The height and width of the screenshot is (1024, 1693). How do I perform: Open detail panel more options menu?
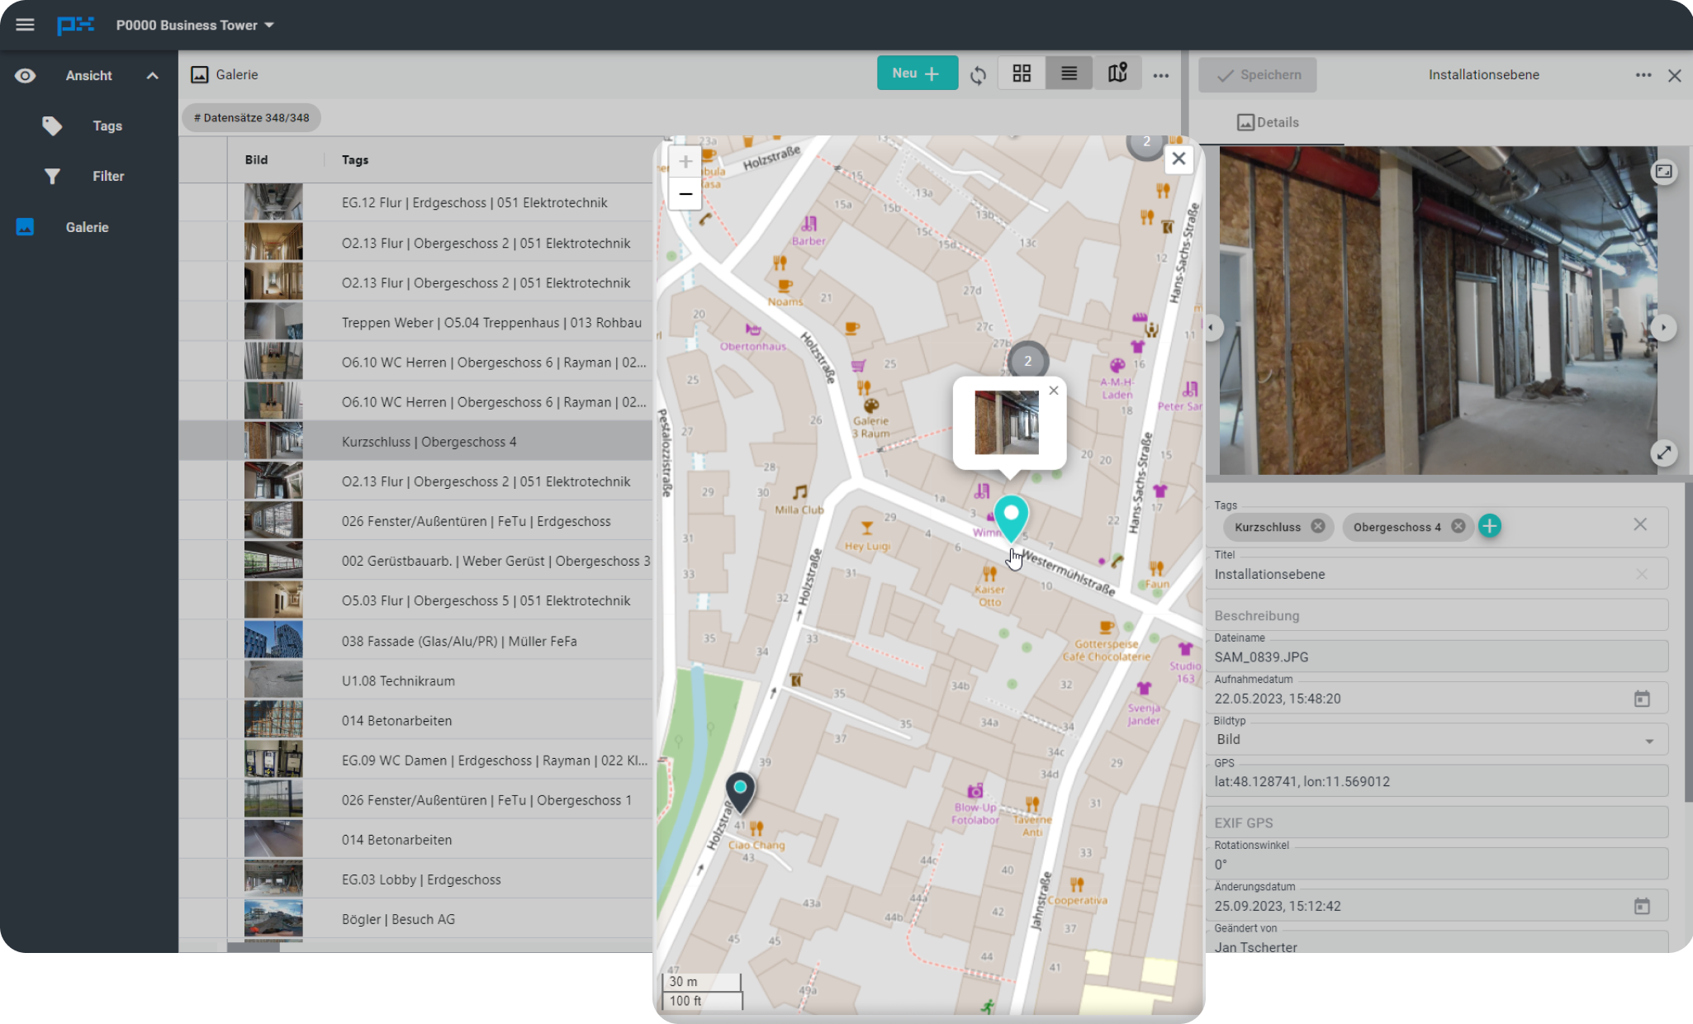(1643, 75)
